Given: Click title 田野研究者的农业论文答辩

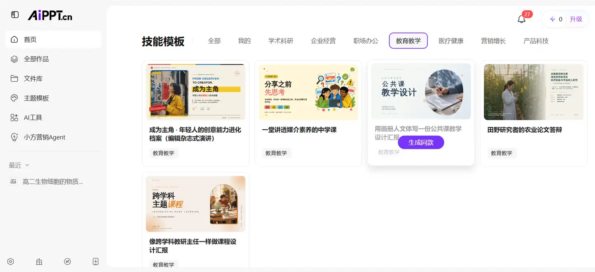Looking at the screenshot, I should (525, 130).
